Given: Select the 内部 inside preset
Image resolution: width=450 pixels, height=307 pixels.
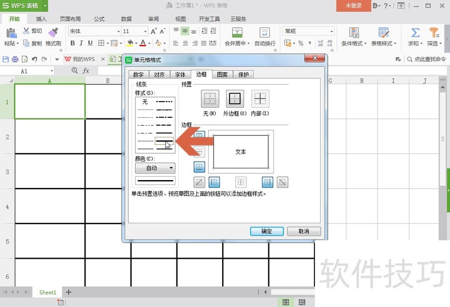Looking at the screenshot, I should point(260,99).
